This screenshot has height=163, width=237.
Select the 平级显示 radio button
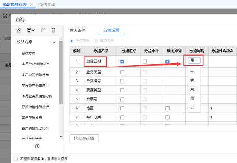[x=72, y=40]
